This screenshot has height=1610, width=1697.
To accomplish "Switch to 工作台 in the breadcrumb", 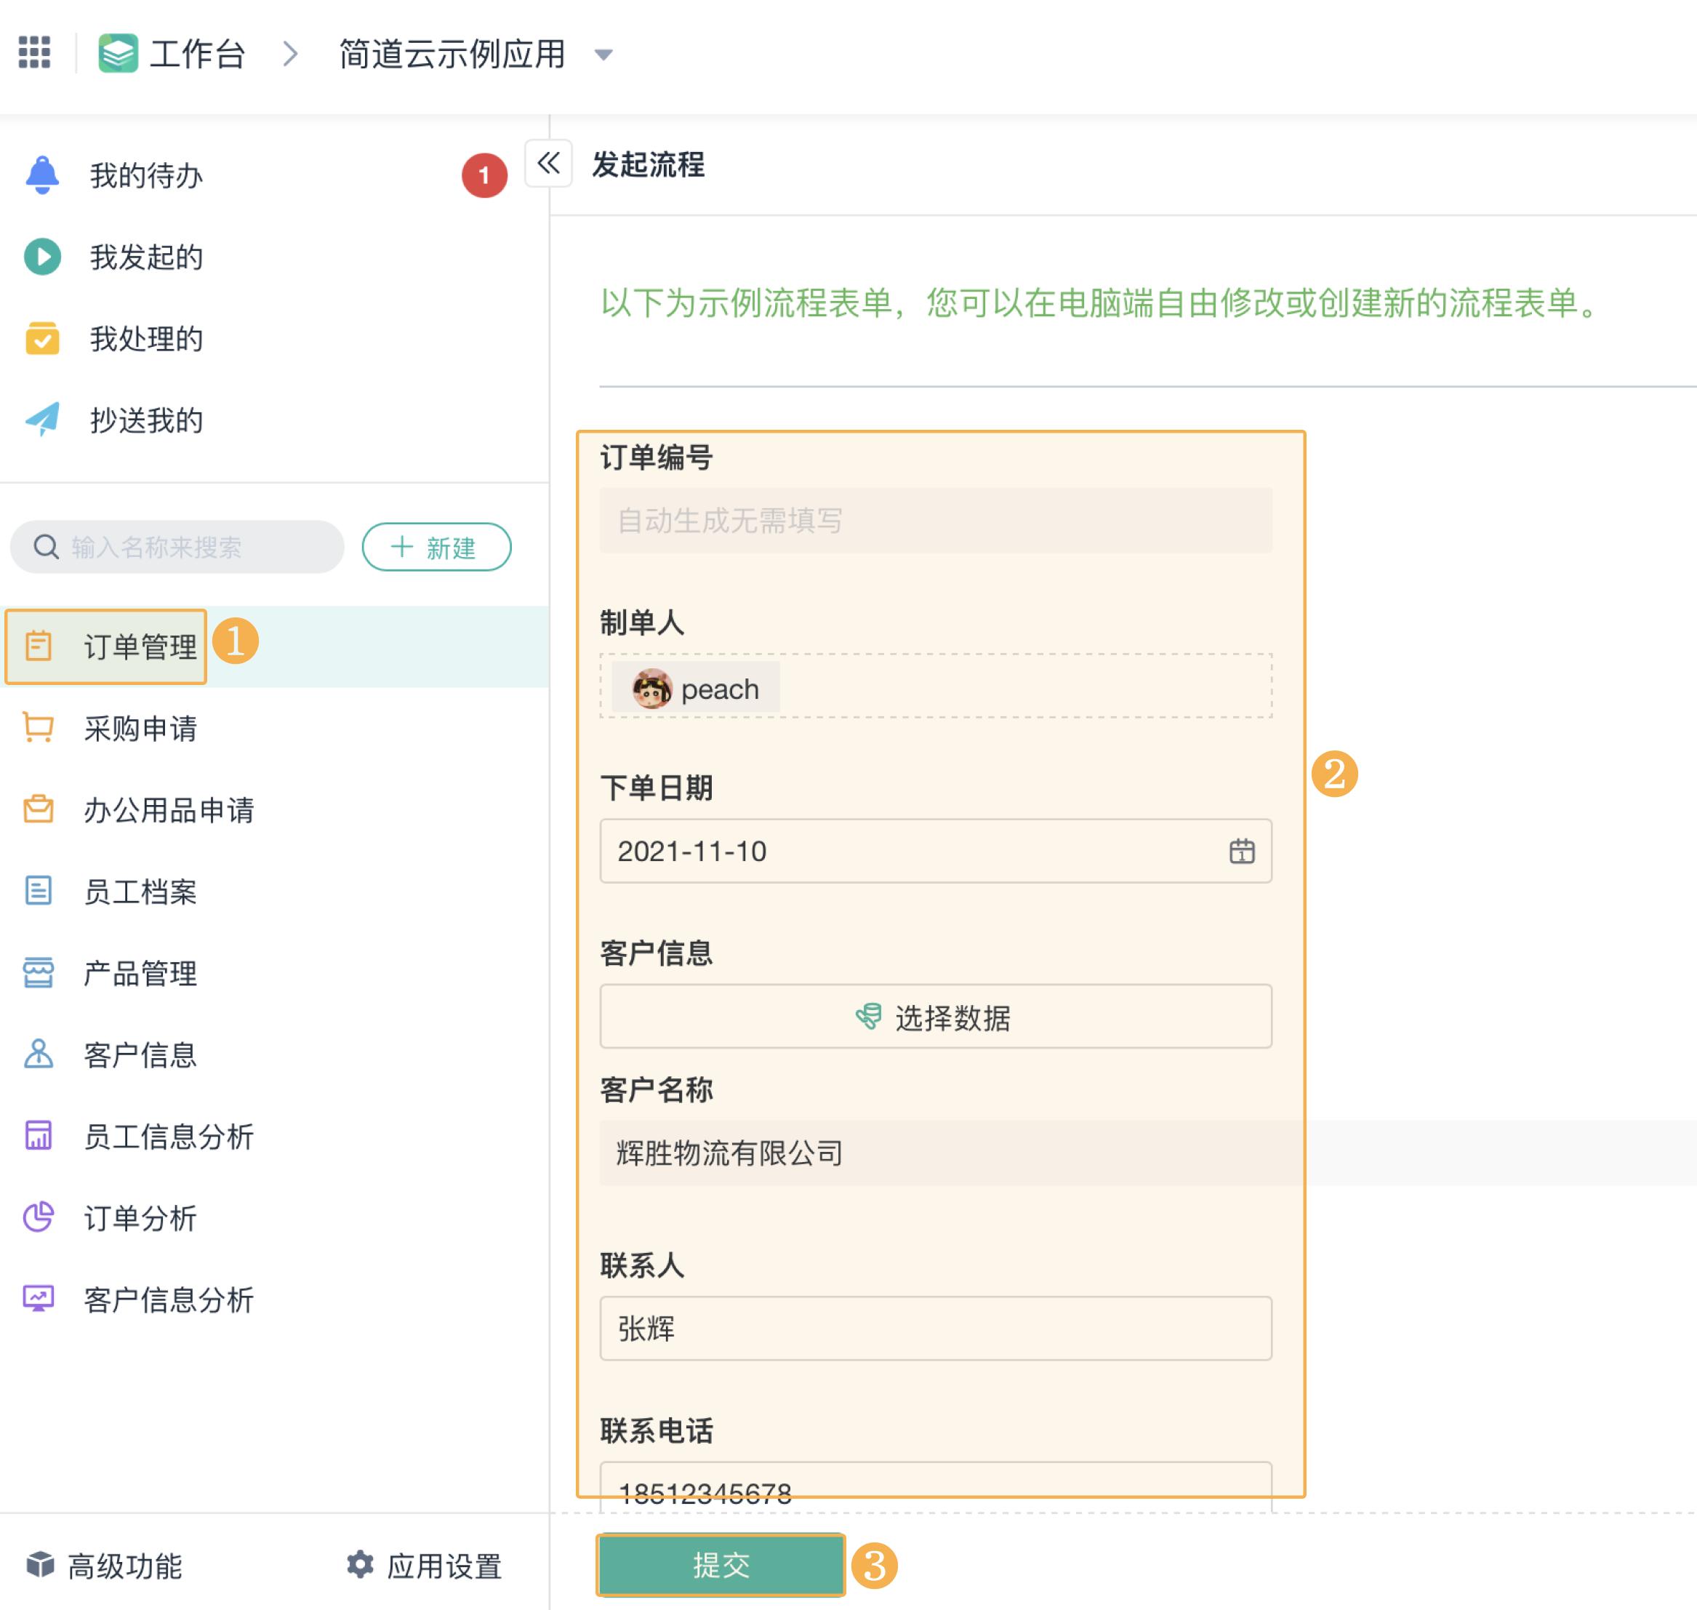I will [196, 52].
